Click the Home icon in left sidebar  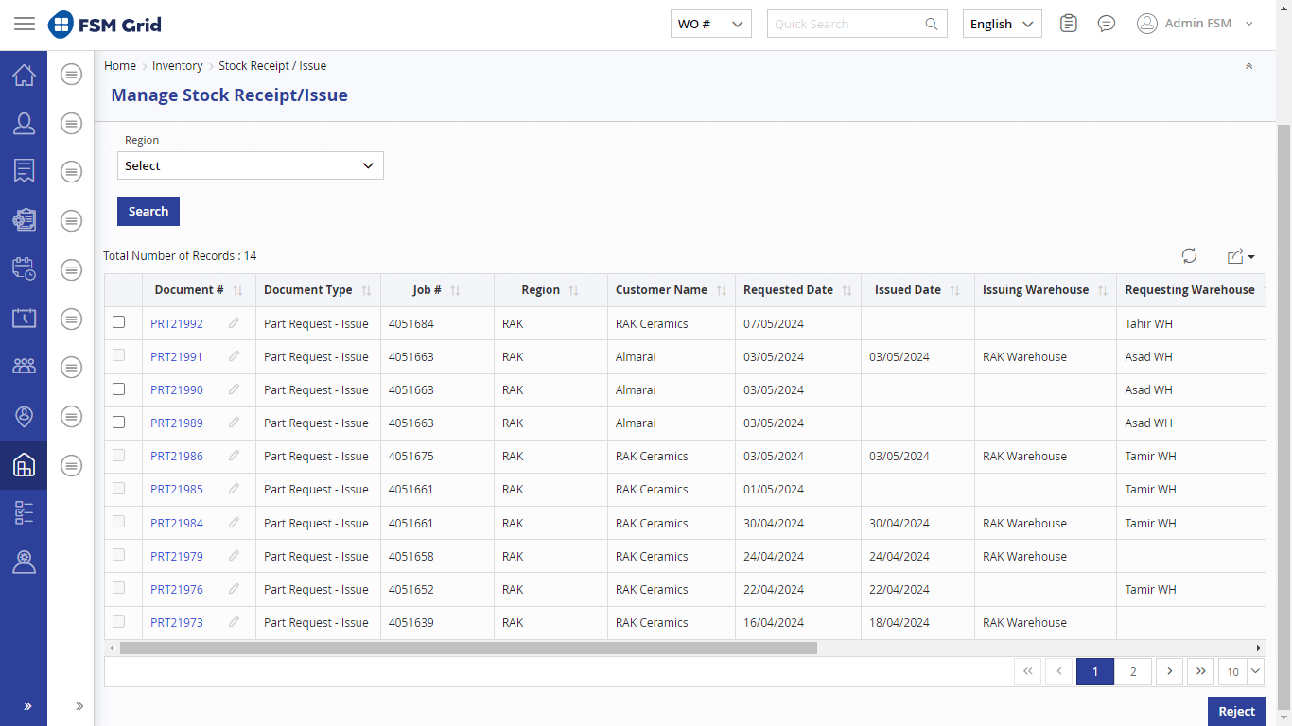click(x=24, y=76)
